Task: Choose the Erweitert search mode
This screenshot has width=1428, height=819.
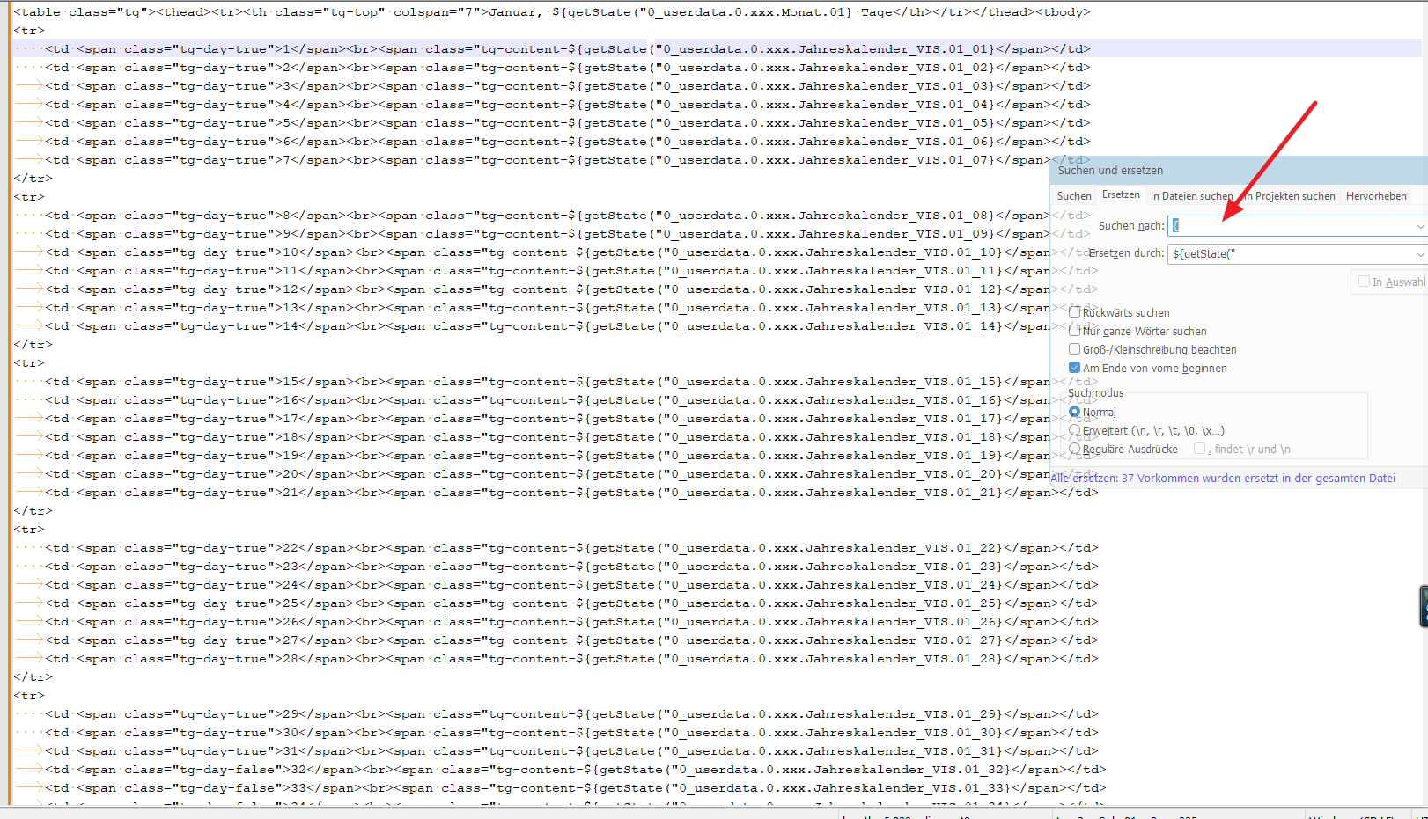Action: coord(1074,430)
